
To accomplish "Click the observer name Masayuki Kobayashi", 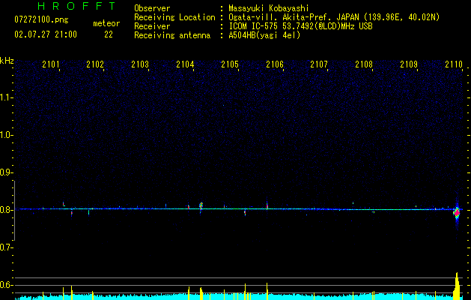I will point(269,8).
